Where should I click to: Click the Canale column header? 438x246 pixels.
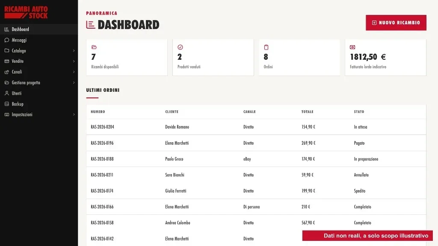pos(249,111)
